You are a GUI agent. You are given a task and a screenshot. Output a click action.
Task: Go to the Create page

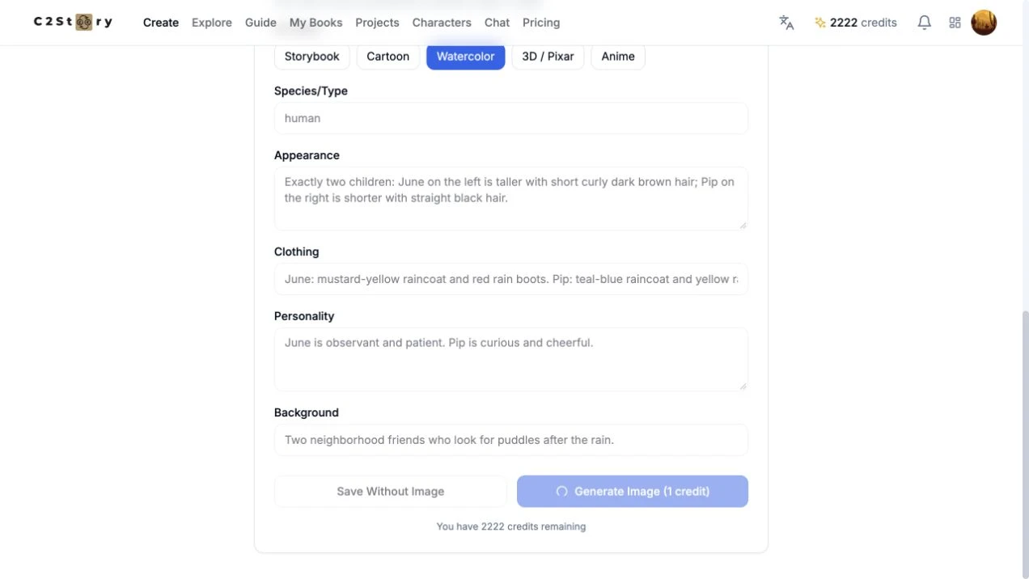click(x=161, y=23)
